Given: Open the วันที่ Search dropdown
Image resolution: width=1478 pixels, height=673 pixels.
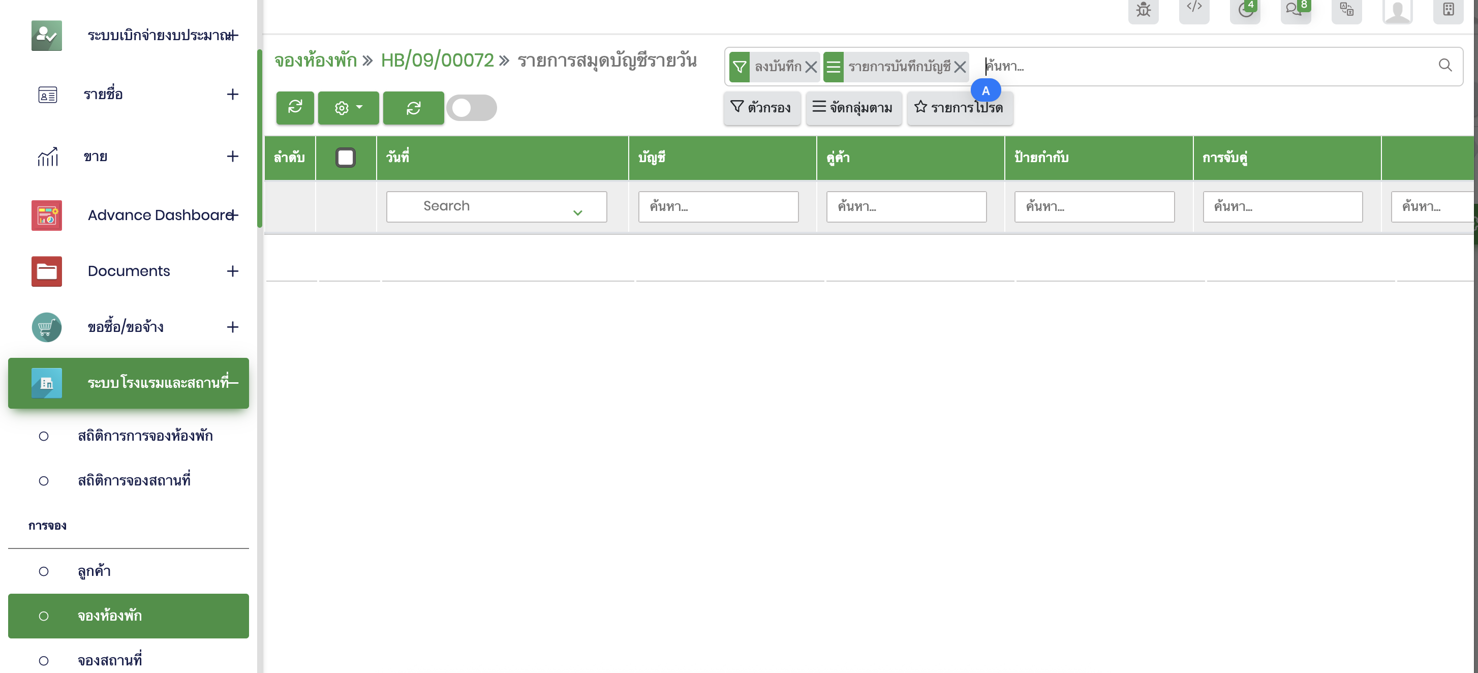Looking at the screenshot, I should pos(496,206).
